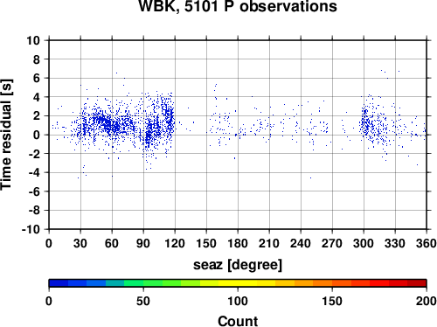Click the y-axis tick label 10
The width and height of the screenshot is (437, 327).
tap(33, 40)
